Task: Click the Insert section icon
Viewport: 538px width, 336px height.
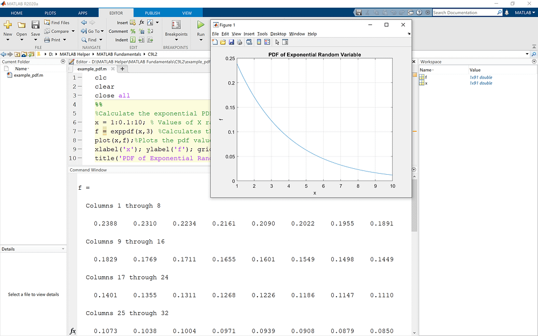Action: (x=132, y=23)
